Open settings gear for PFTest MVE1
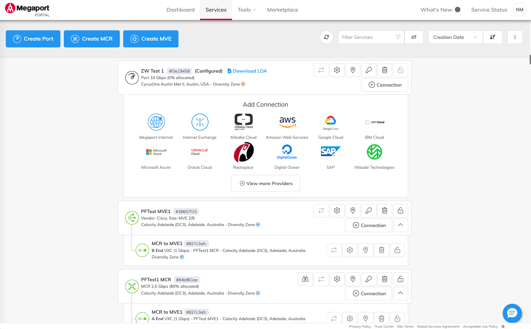Viewport: 531px width, 329px height. [x=337, y=211]
